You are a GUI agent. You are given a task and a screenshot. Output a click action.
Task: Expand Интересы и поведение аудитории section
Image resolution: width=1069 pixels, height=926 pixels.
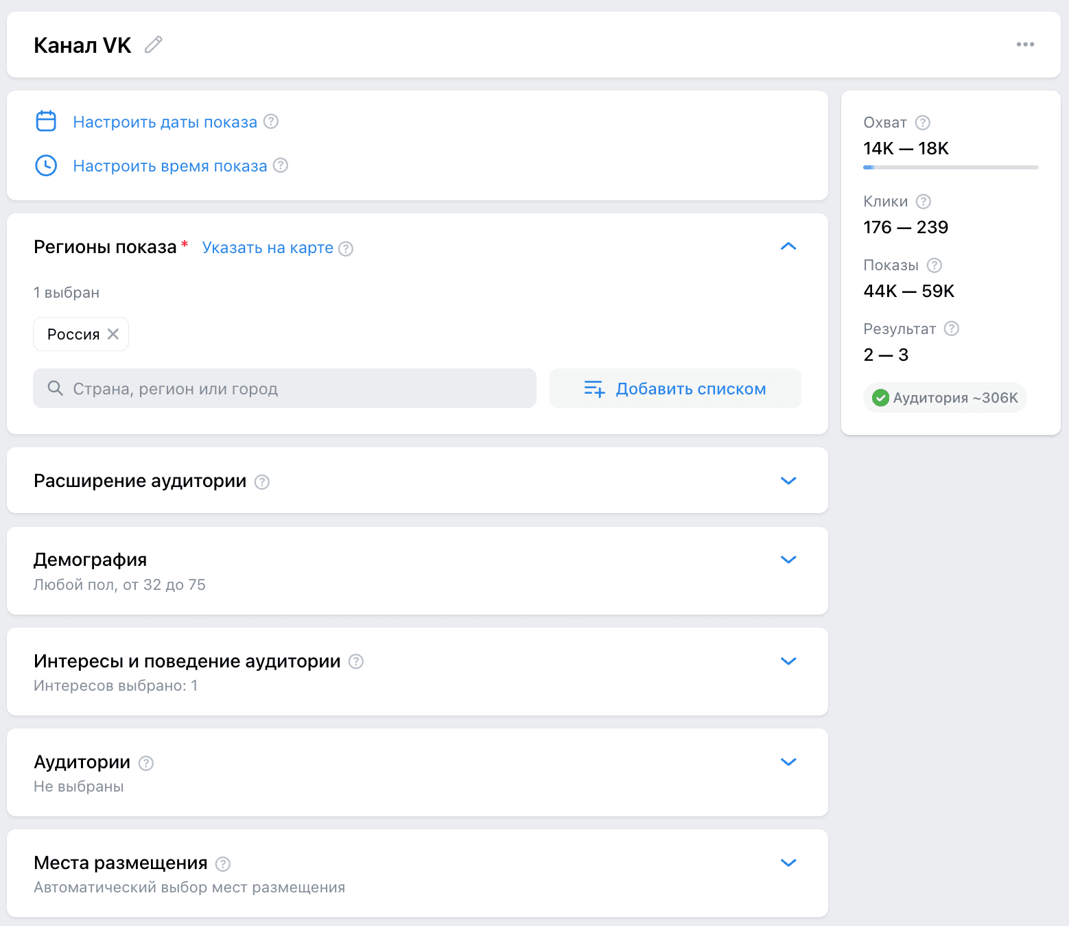pyautogui.click(x=788, y=661)
